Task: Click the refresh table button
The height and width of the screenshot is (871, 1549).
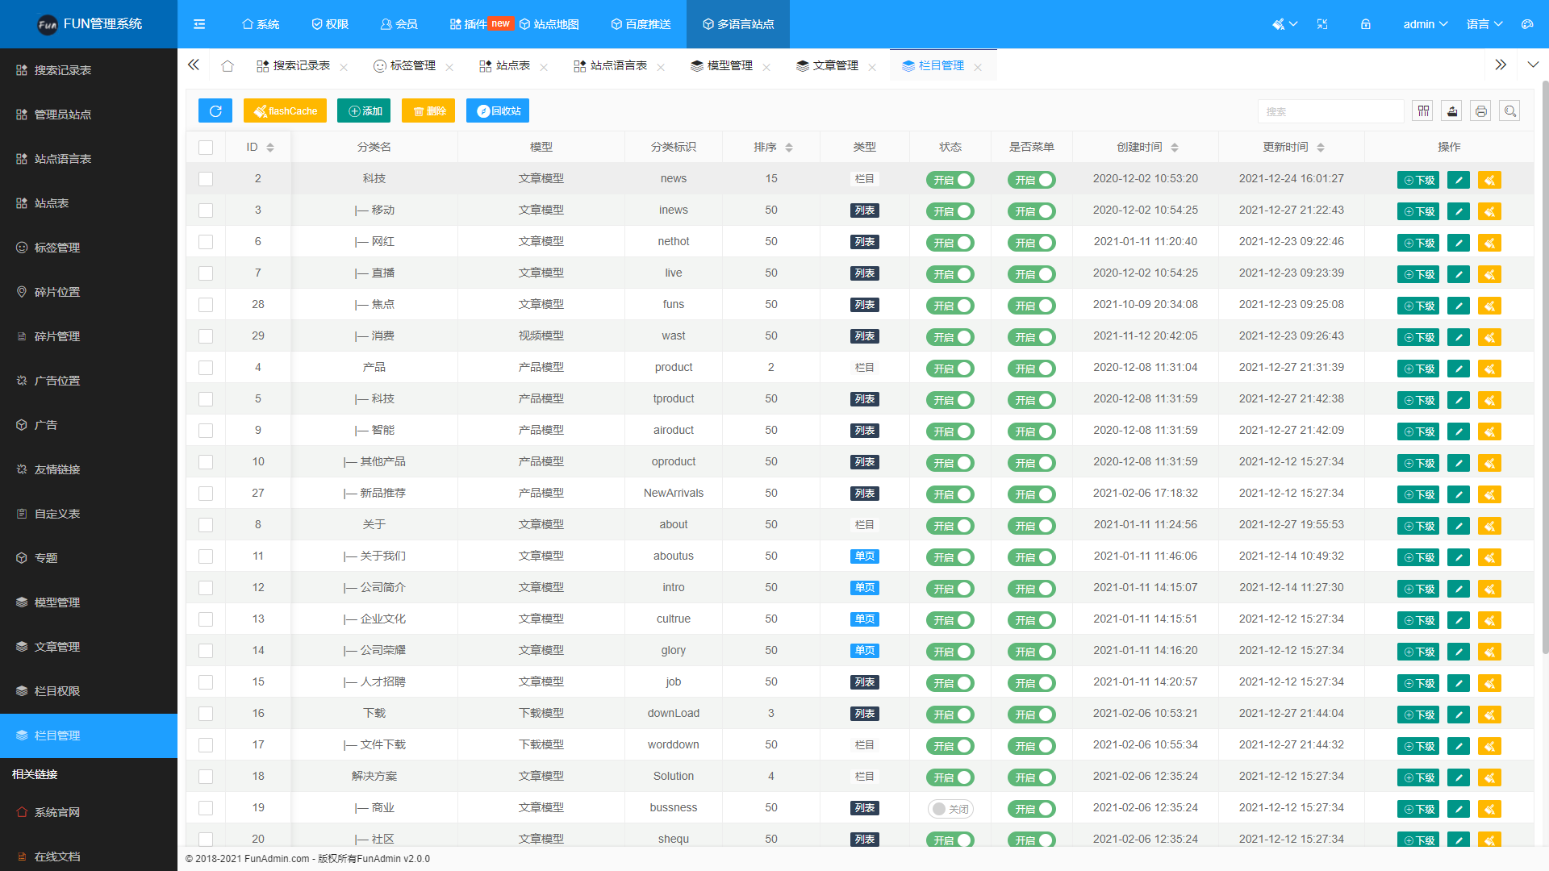Action: [215, 111]
